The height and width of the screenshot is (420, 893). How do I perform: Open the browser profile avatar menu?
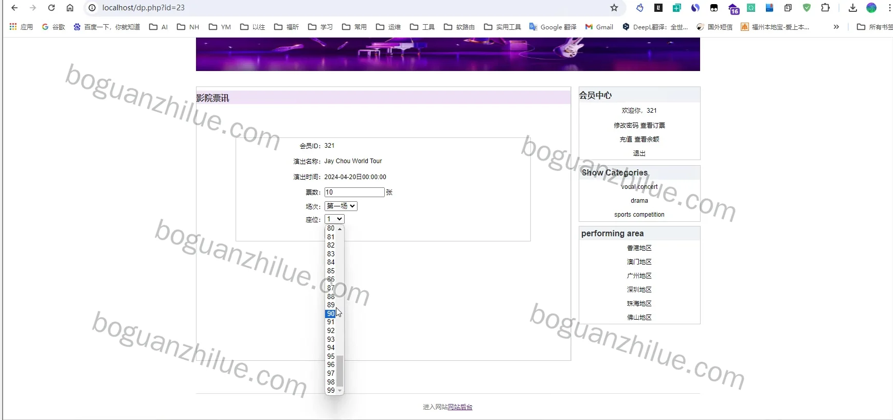[871, 8]
